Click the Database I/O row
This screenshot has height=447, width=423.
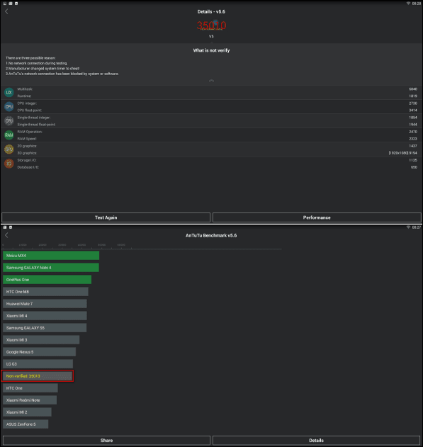211,167
